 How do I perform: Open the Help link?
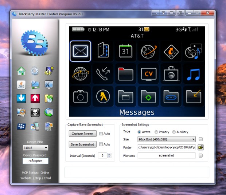click(x=38, y=178)
